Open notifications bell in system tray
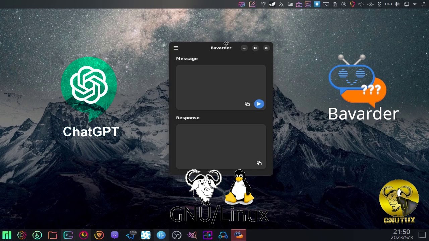429x241 pixels. [x=263, y=4]
